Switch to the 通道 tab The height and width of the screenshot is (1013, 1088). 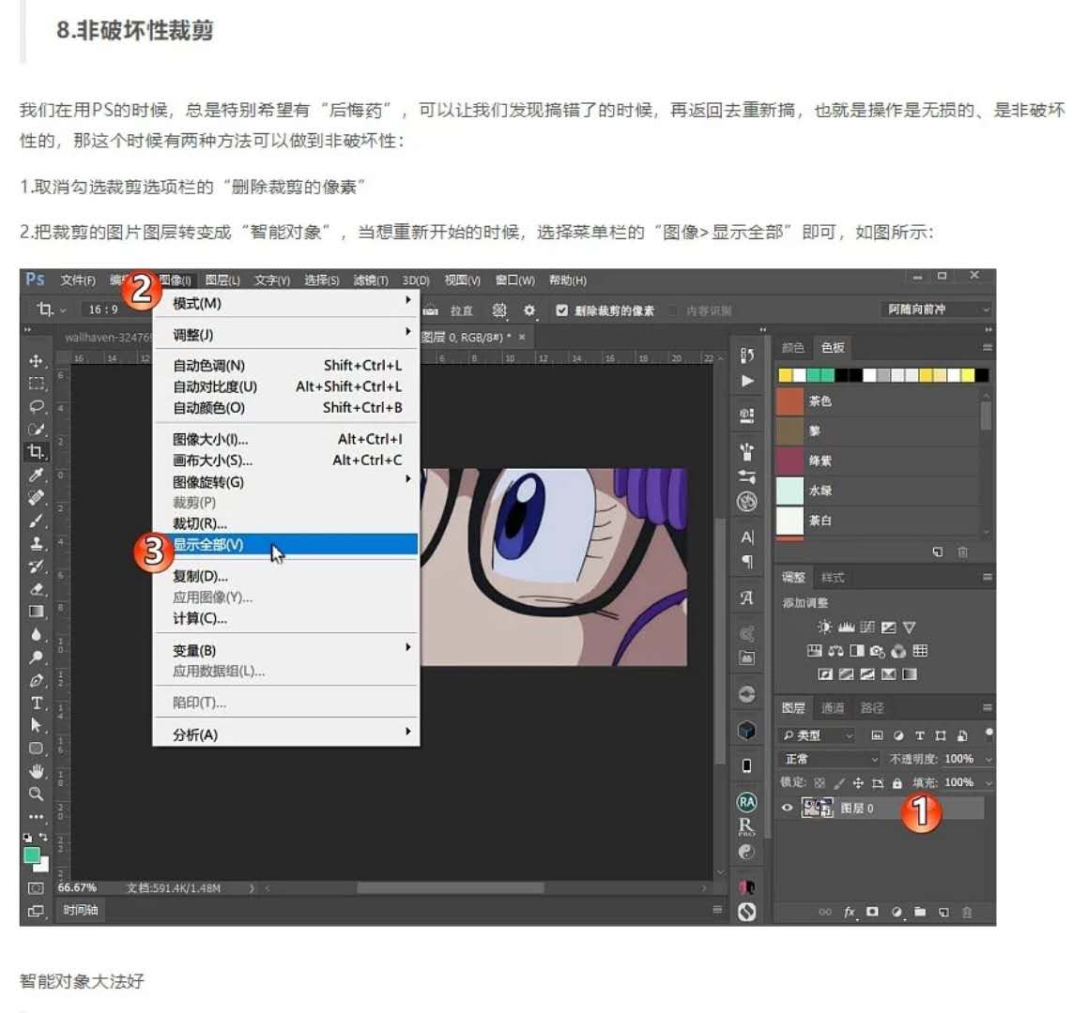(833, 708)
